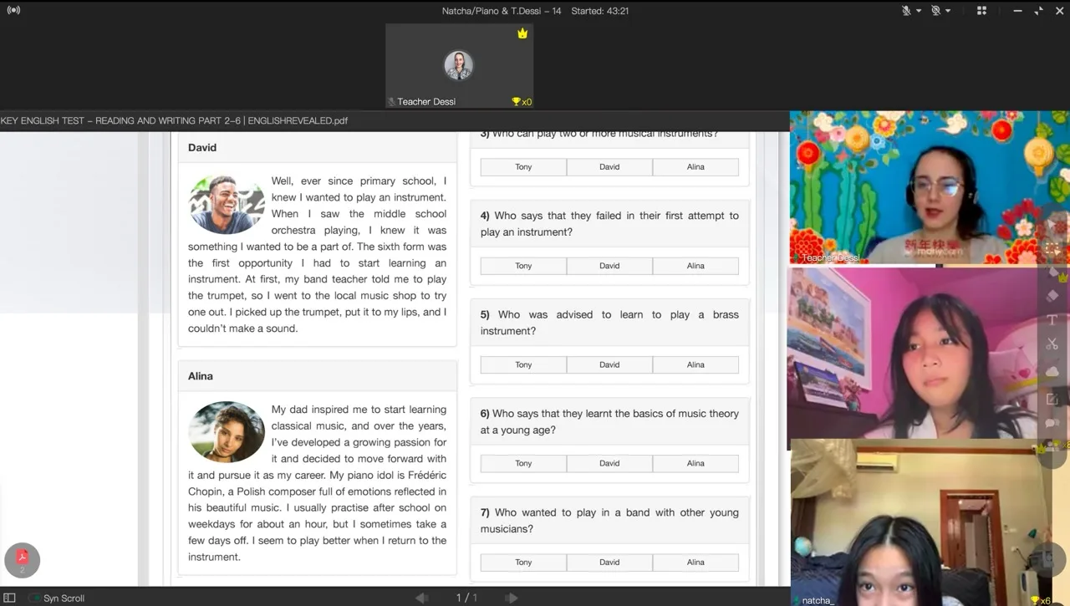
Task: Click the trophy counter x0 on Teacher Dessi tile
Action: click(522, 102)
